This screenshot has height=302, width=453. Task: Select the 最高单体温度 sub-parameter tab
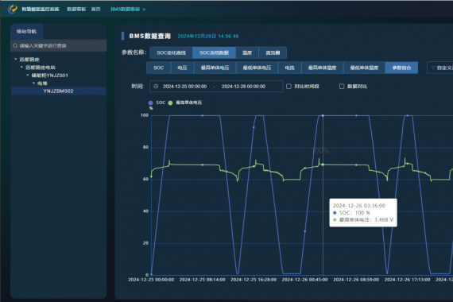pos(322,68)
